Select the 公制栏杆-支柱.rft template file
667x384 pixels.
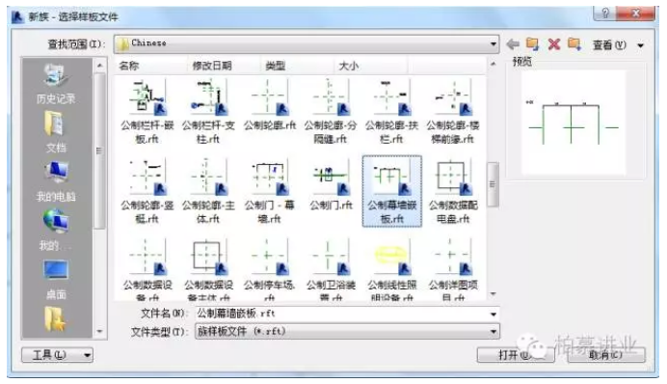pyautogui.click(x=208, y=112)
